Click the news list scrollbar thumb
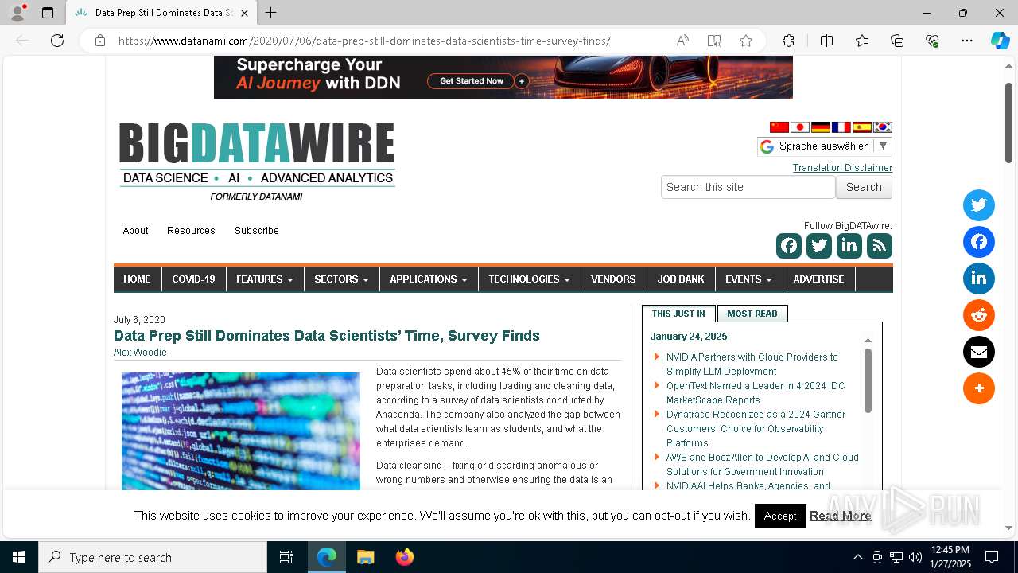Screen dimensions: 1018x573 pos(868,380)
